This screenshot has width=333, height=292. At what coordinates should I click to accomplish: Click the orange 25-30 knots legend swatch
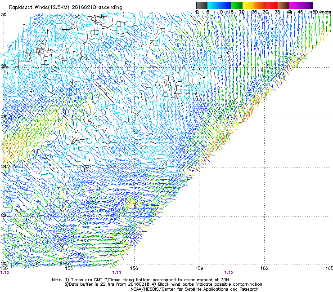[260, 5]
